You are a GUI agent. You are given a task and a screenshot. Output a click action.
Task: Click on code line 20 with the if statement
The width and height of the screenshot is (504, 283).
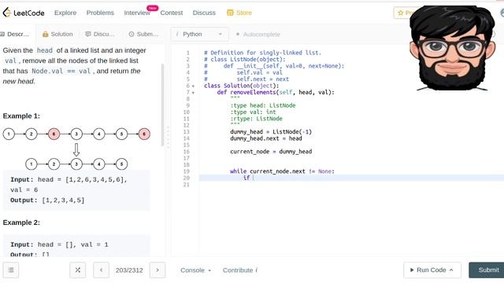click(351, 178)
